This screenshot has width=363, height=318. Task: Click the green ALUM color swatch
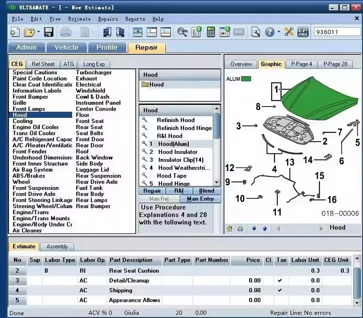[x=246, y=79]
